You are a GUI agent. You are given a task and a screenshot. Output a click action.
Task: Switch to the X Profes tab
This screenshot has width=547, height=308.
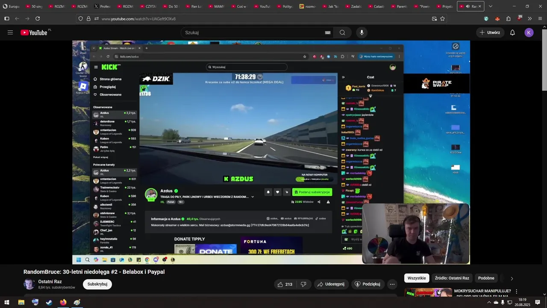coord(102,6)
